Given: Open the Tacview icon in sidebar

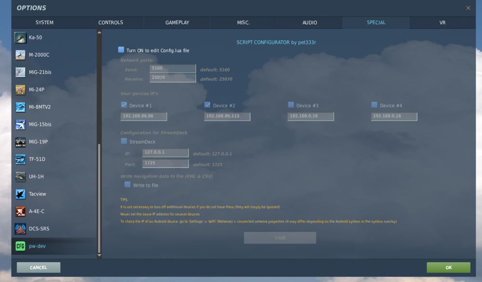Looking at the screenshot, I should [x=20, y=194].
